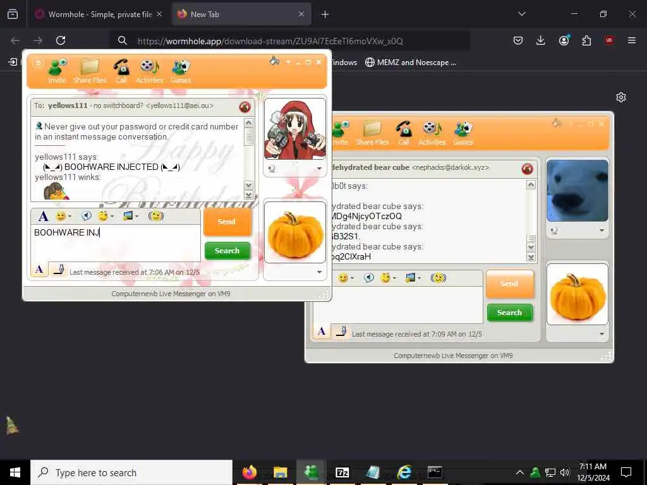Open dropdown under pumpkin picture in yellows111 window
This screenshot has height=485, width=647.
pos(319,272)
